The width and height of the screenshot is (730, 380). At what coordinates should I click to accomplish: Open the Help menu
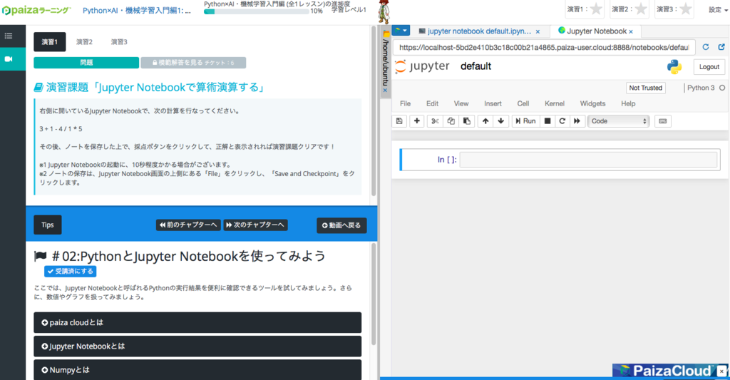point(628,103)
